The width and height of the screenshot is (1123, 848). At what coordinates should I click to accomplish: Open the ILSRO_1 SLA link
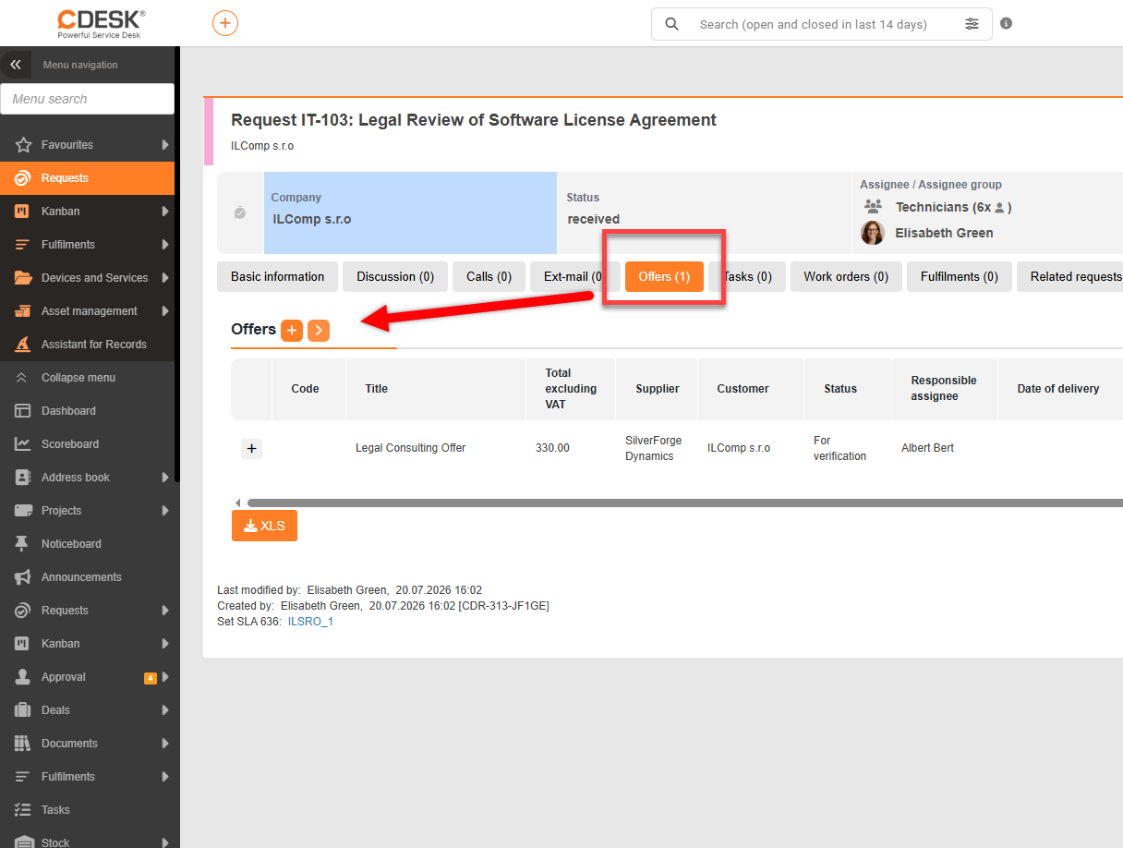(x=310, y=622)
